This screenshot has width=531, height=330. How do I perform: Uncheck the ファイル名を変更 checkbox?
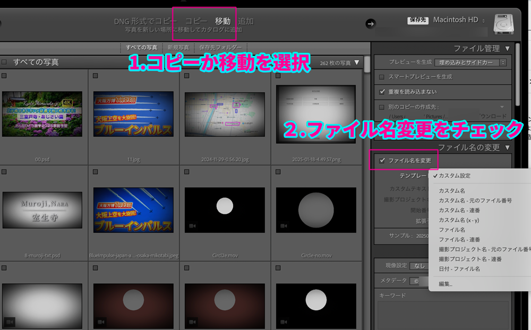[x=382, y=160]
